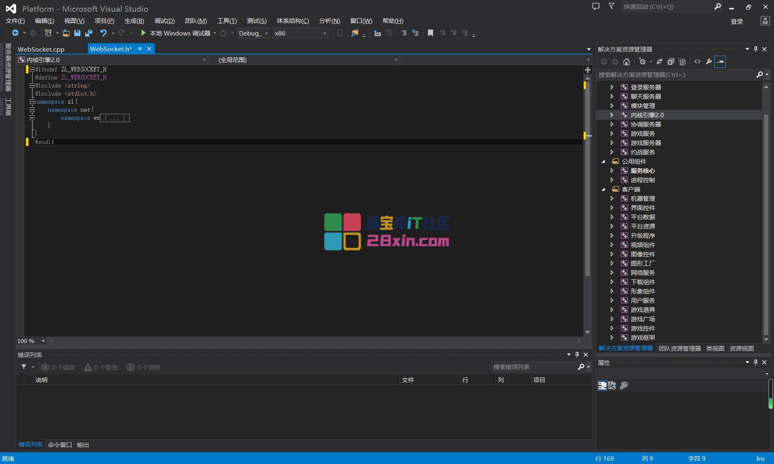Click the Undo arrow in the toolbar
Image resolution: width=774 pixels, height=464 pixels.
coord(104,33)
